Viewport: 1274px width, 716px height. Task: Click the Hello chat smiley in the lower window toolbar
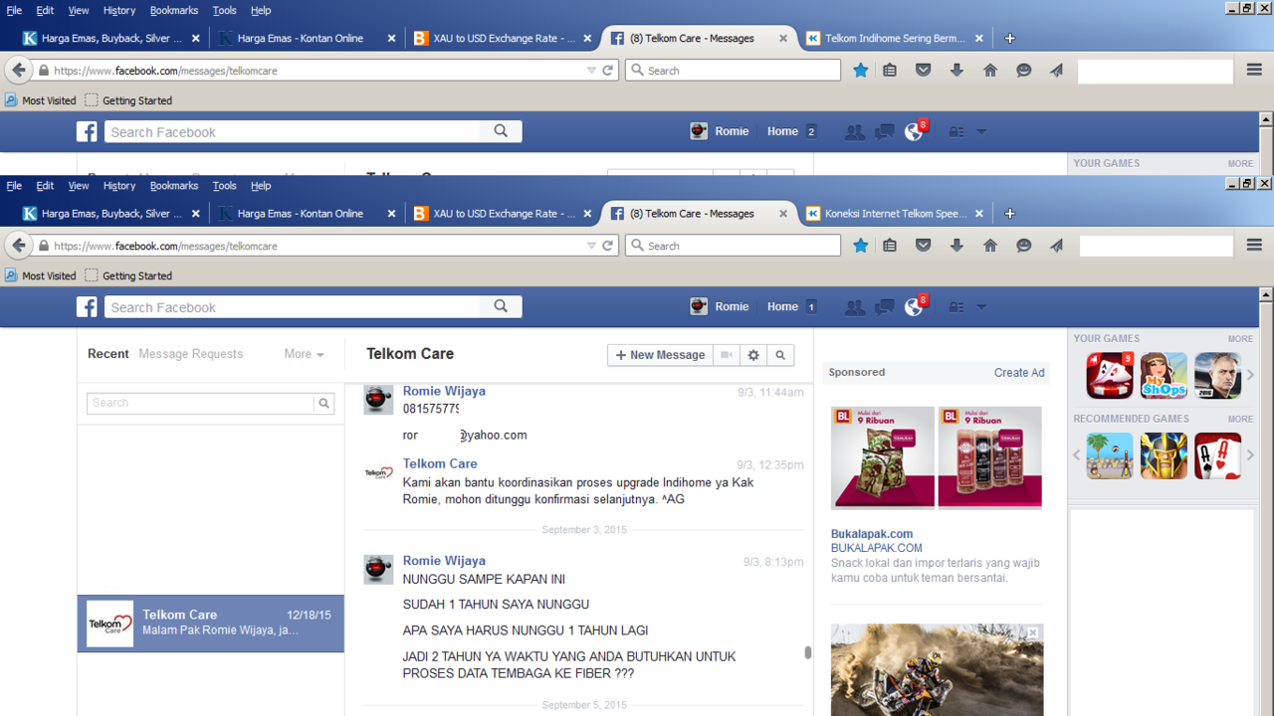coord(1023,246)
